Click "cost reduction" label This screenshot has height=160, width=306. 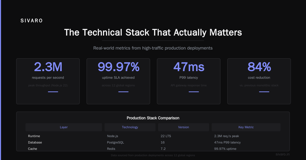pyautogui.click(x=259, y=78)
